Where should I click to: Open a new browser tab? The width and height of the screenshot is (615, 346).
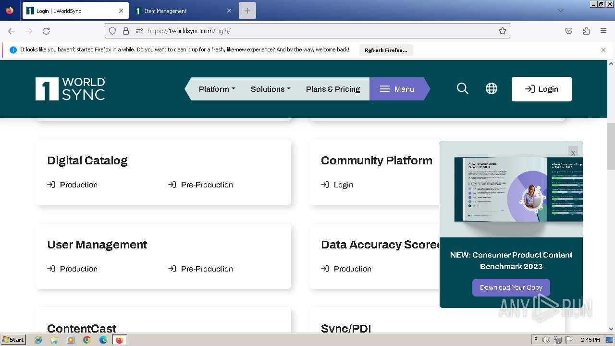[x=247, y=11]
